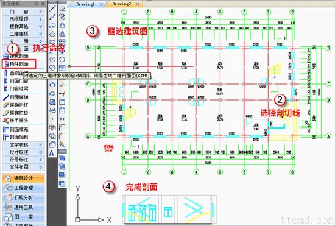
Task: Select the Extend modify tool
Action: [x=62, y=94]
